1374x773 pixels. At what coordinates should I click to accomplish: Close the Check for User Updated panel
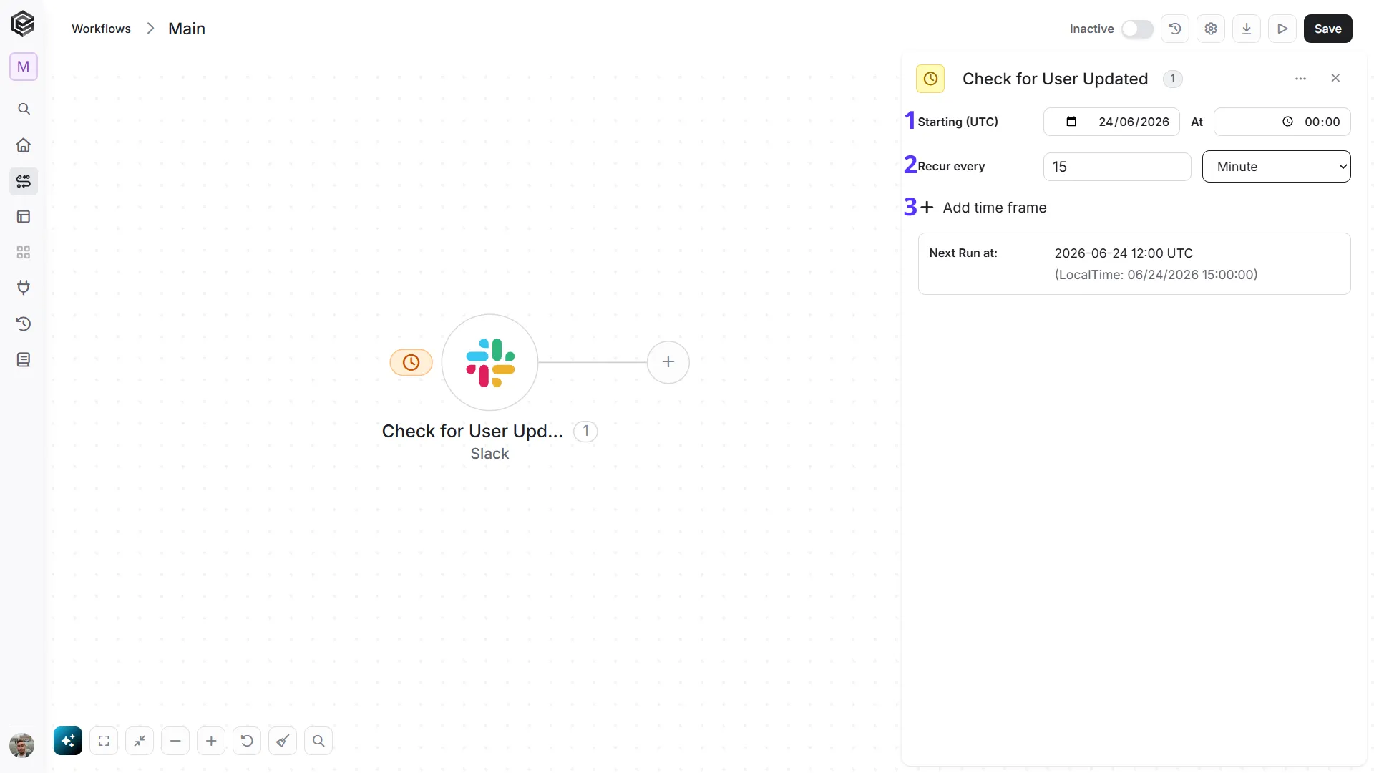click(1335, 78)
